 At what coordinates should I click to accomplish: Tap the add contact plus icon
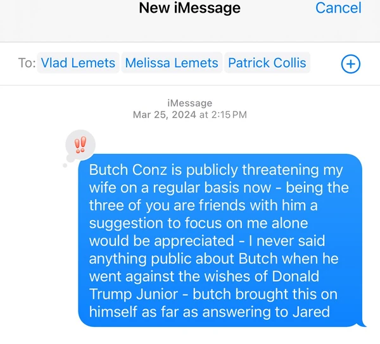(x=351, y=64)
